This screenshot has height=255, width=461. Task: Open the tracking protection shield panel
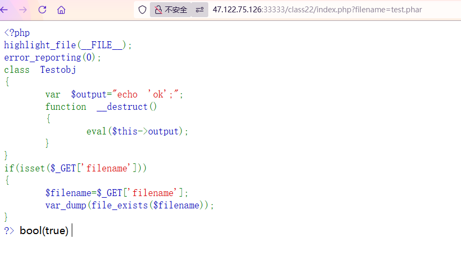[142, 10]
